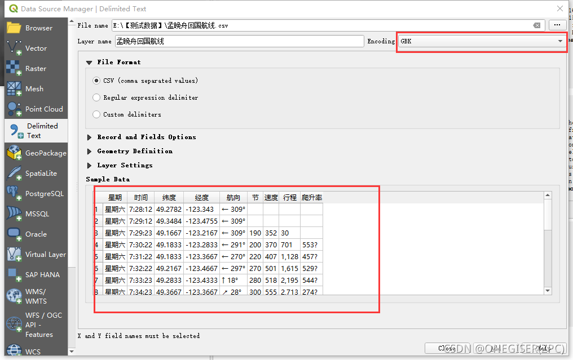Click the 时间 column header

tap(140, 198)
